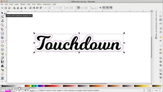The width and height of the screenshot is (163, 92).
Task: Select the Spray objects tool
Action: coord(2,70)
